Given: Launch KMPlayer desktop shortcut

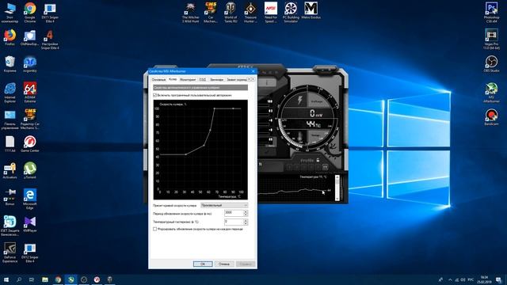Looking at the screenshot, I should click(30, 224).
